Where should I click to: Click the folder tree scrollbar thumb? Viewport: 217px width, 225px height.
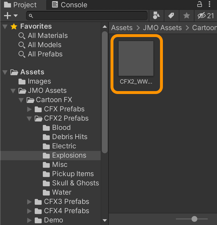point(105,92)
